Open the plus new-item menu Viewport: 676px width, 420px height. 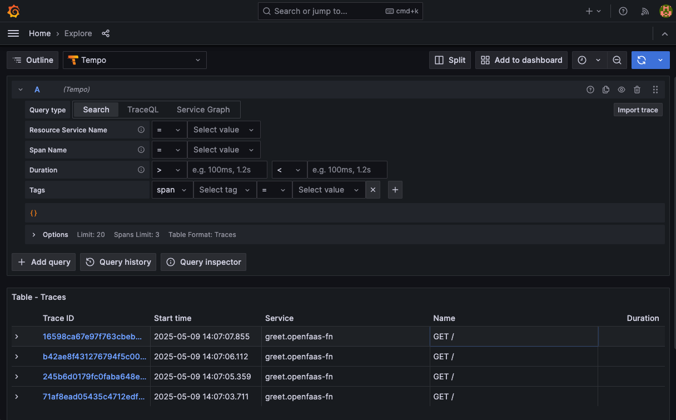593,11
